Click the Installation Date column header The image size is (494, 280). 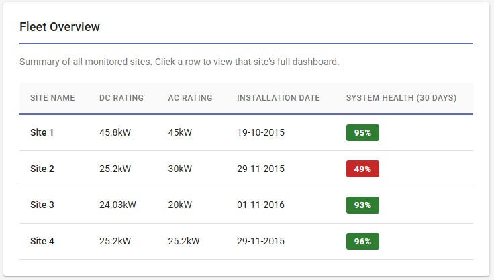[x=278, y=98]
